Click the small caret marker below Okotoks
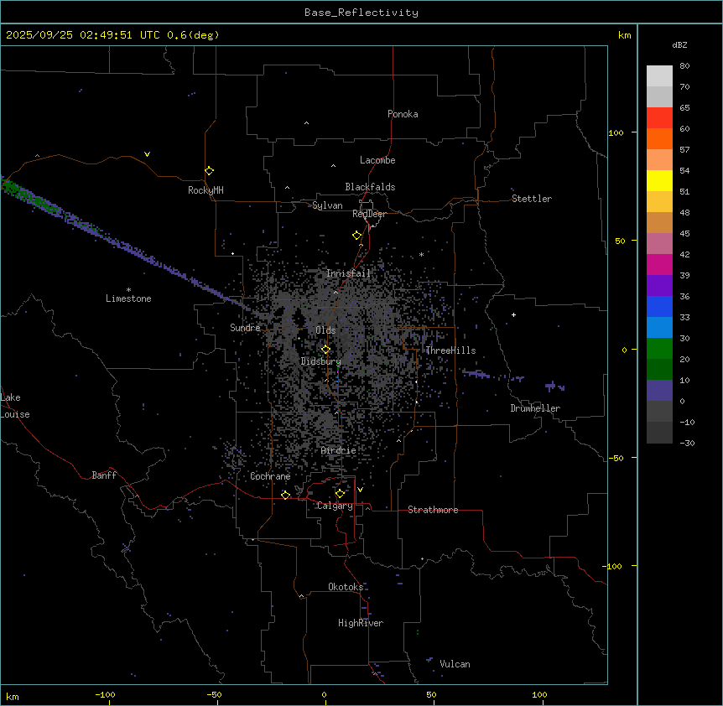This screenshot has height=706, width=723. click(x=301, y=596)
